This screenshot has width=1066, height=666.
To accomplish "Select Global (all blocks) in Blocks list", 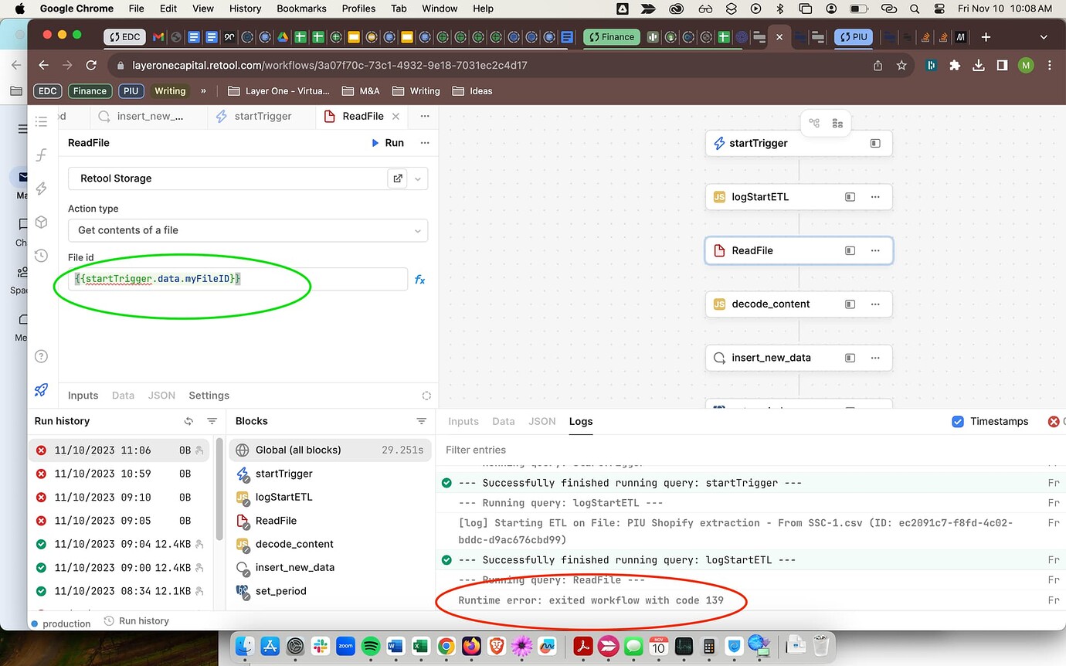I will [x=298, y=450].
